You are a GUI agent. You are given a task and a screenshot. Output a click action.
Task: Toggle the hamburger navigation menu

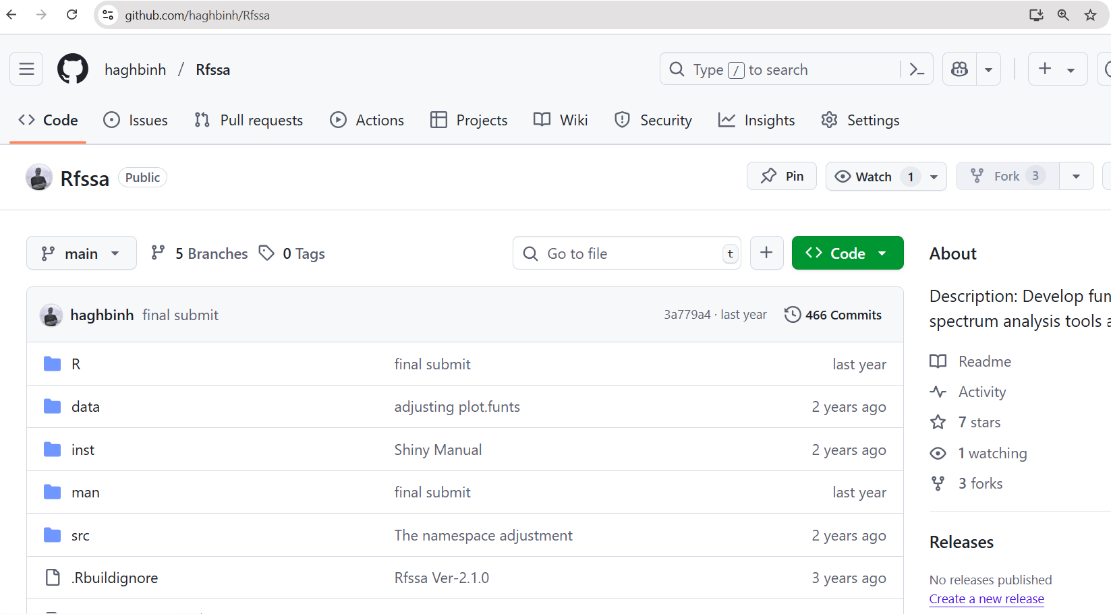coord(26,68)
